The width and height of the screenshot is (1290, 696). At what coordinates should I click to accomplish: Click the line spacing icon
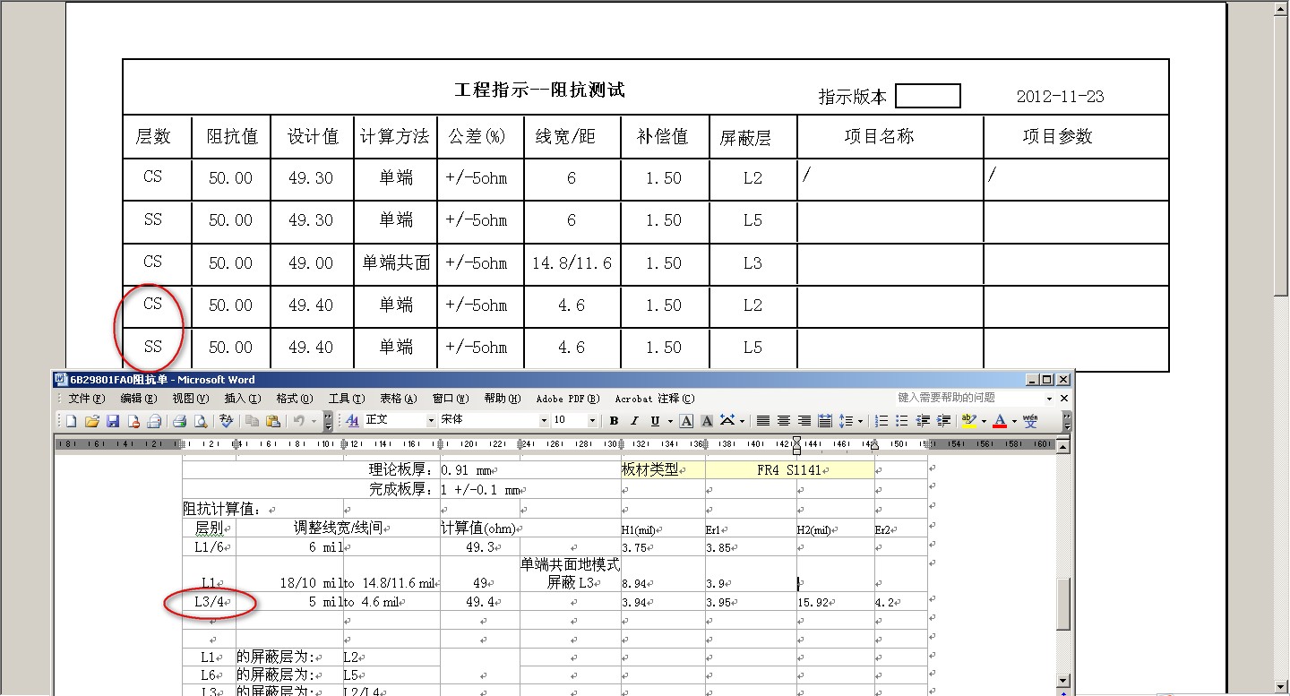tap(845, 420)
